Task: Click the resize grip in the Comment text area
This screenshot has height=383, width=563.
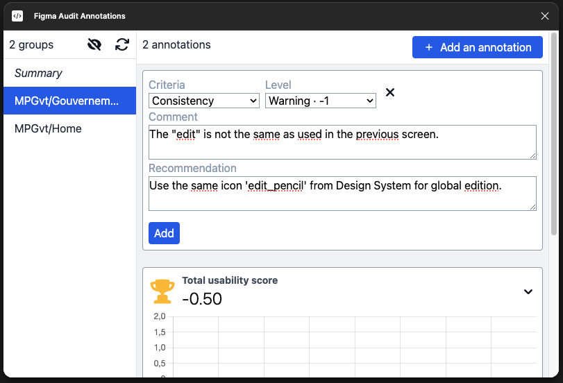Action: [533, 156]
